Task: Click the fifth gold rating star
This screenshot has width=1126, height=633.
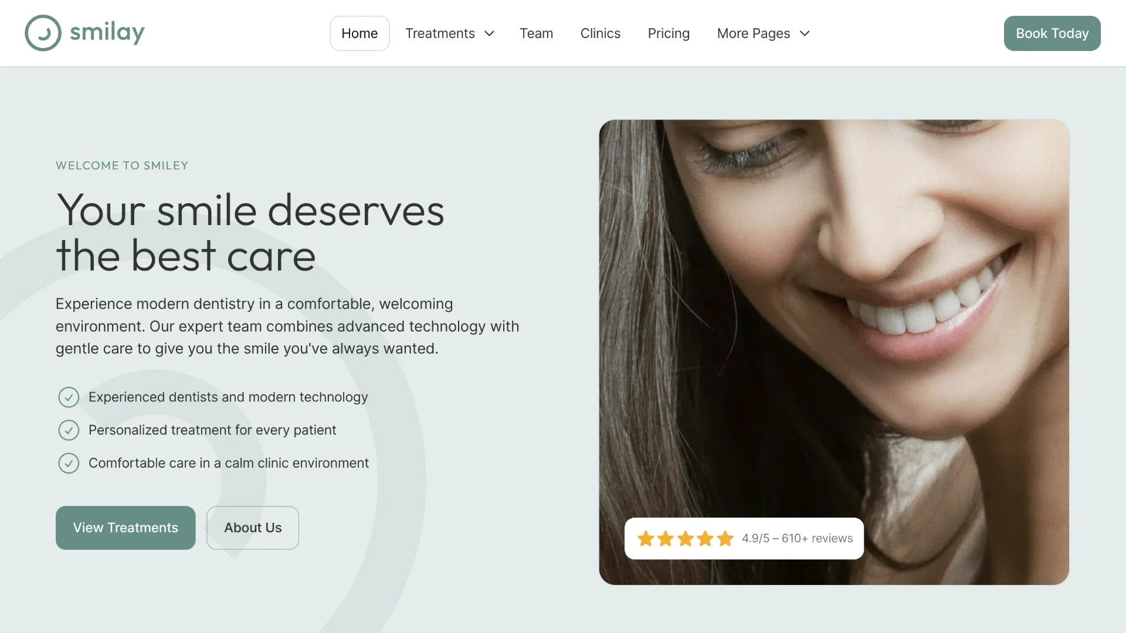Action: click(725, 538)
